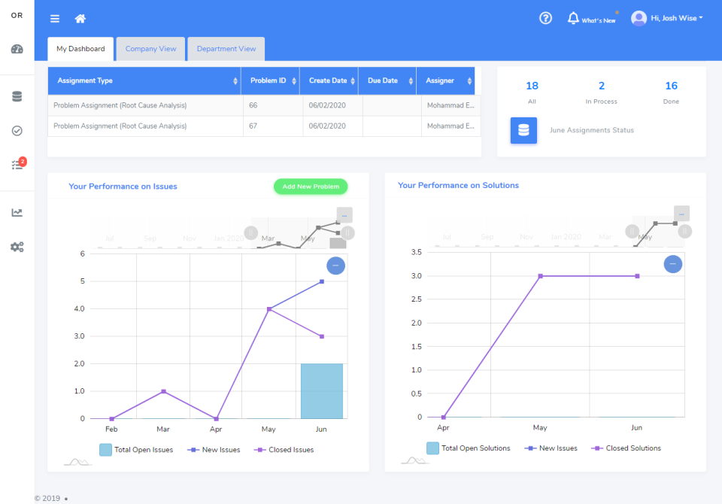The image size is (722, 504).
Task: Switch to the Department View tab
Action: pos(226,48)
